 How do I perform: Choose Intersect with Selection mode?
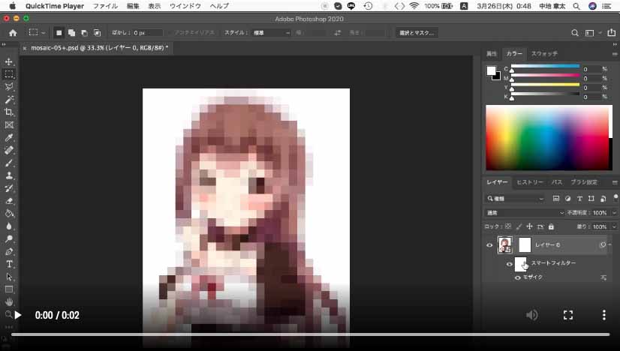pos(97,33)
